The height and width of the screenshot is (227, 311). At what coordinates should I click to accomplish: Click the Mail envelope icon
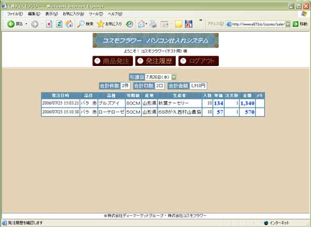pos(141,24)
